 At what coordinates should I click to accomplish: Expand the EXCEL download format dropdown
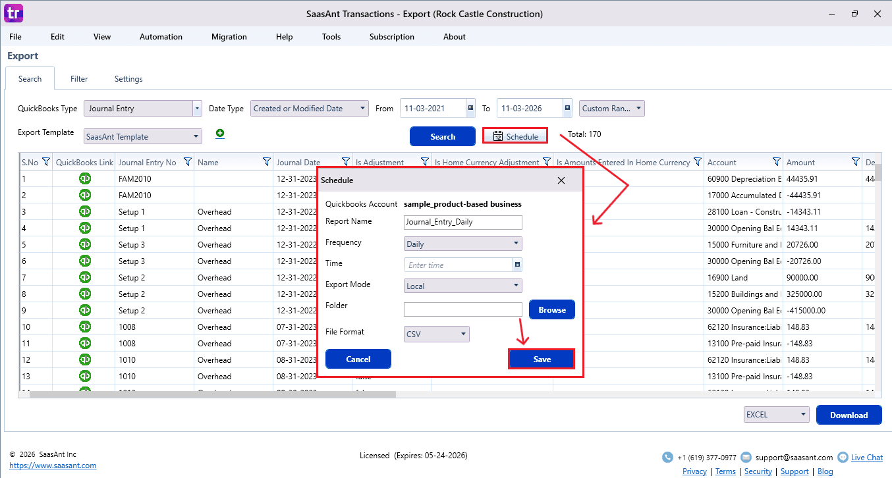point(776,415)
